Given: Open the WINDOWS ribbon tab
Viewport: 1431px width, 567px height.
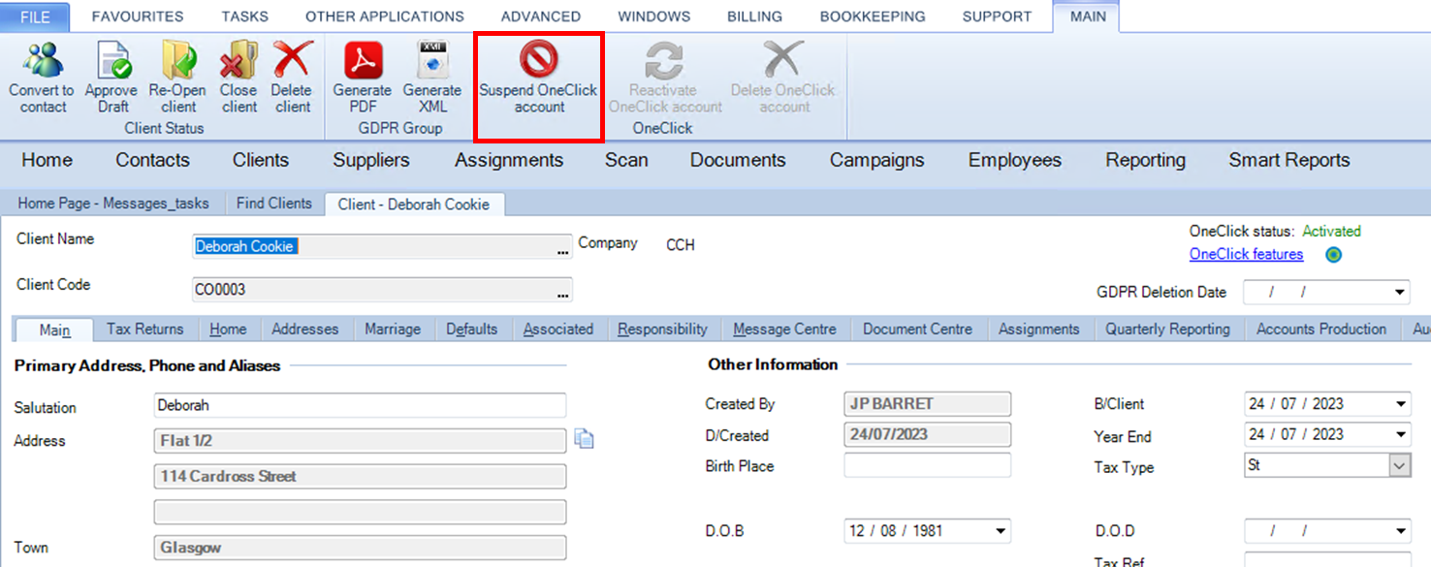Looking at the screenshot, I should 654,16.
